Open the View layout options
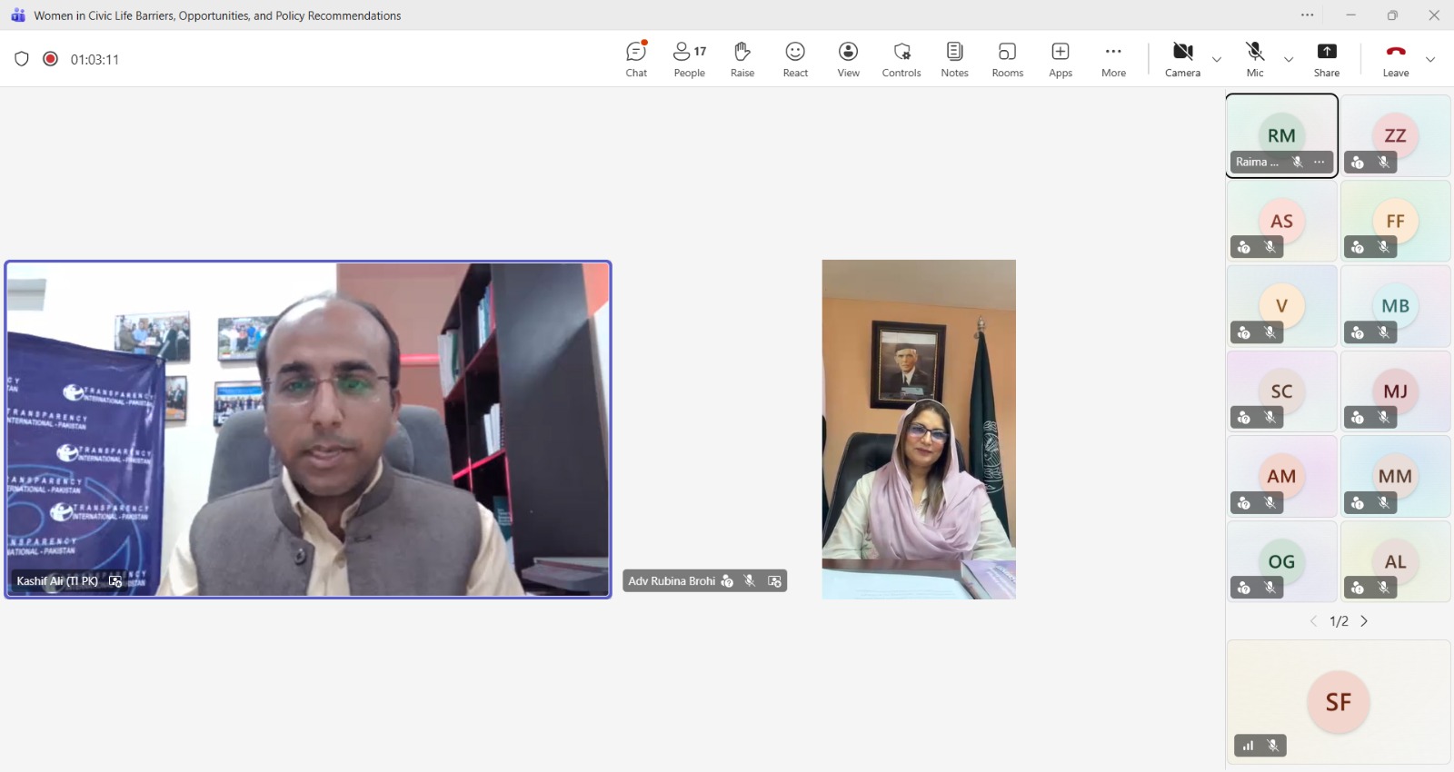The image size is (1454, 772). coord(848,59)
